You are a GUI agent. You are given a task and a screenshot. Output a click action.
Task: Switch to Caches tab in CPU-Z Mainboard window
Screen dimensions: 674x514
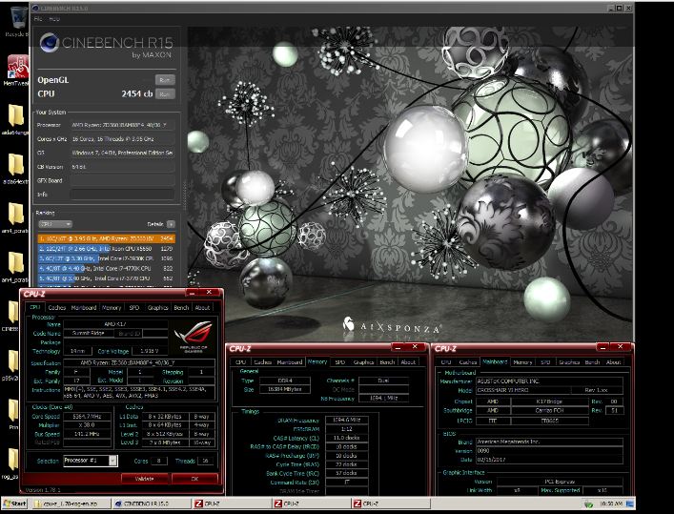point(468,362)
